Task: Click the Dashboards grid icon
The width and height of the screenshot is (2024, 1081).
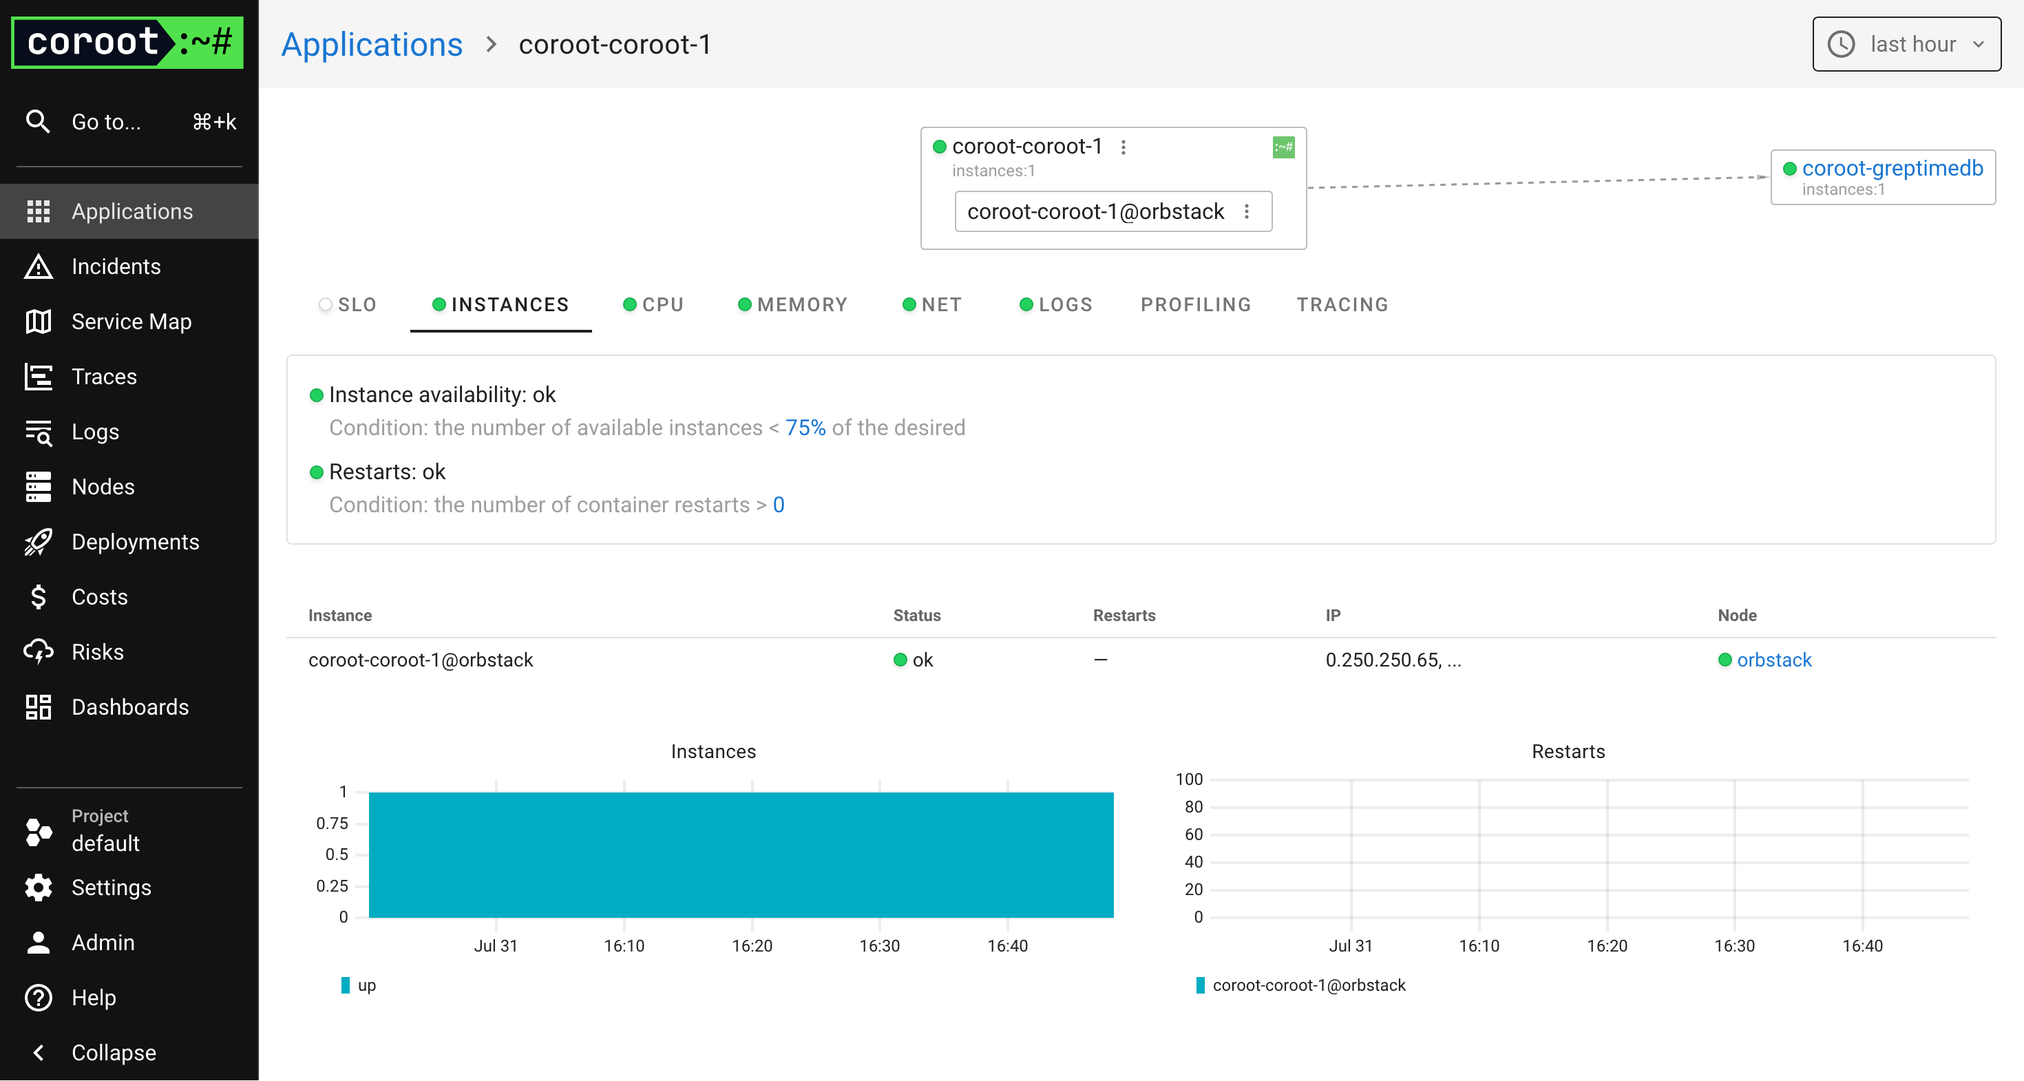Action: [38, 707]
